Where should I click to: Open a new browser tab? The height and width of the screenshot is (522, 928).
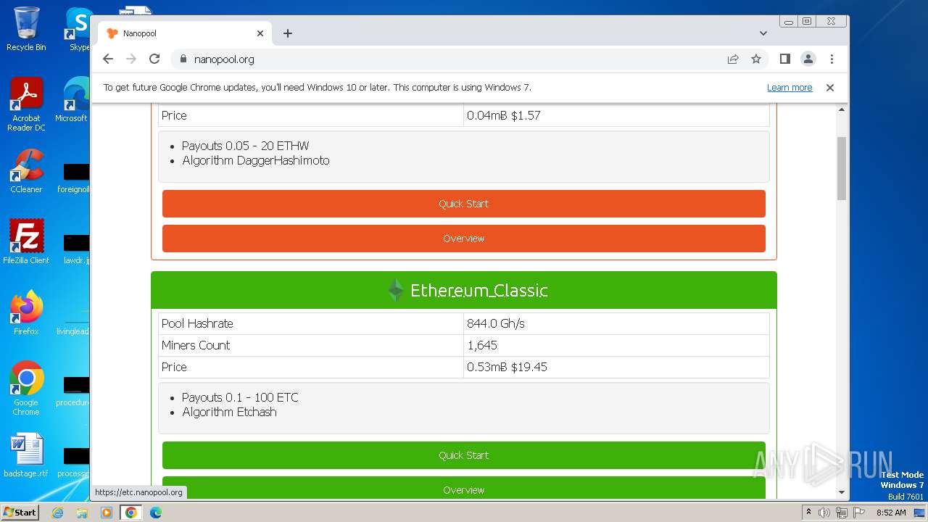click(x=288, y=33)
